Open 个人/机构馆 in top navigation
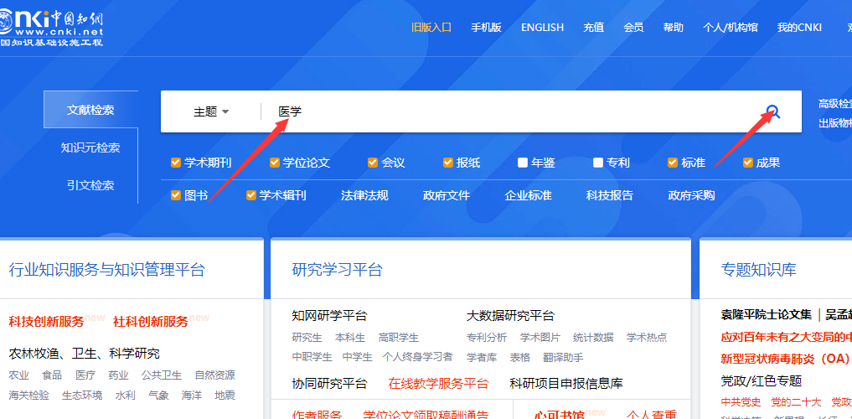The image size is (852, 419). [730, 27]
